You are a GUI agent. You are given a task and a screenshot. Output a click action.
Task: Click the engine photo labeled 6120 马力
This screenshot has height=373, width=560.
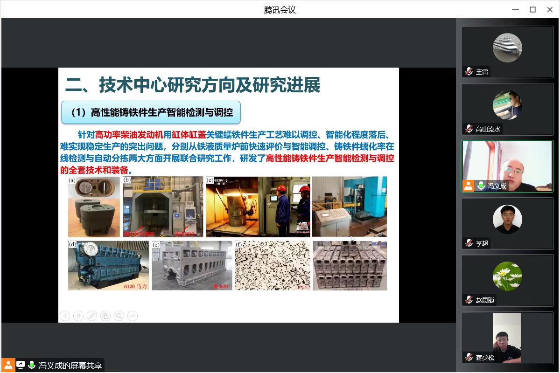[x=108, y=265]
